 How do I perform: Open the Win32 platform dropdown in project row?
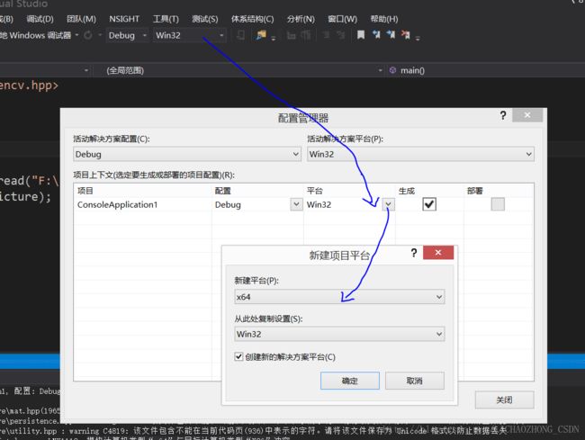pyautogui.click(x=388, y=204)
